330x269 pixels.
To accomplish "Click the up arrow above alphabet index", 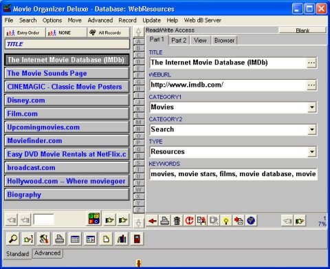I will (138, 32).
